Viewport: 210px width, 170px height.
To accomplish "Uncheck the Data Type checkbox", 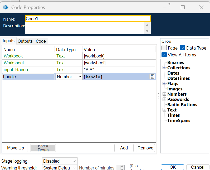I will (183, 48).
